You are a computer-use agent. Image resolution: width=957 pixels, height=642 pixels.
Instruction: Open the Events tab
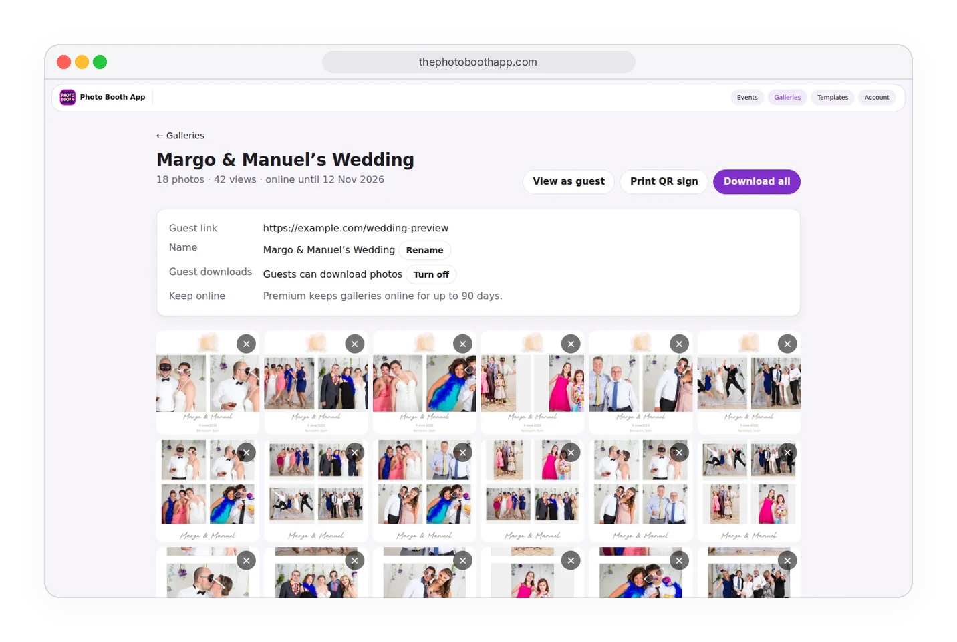pyautogui.click(x=747, y=98)
